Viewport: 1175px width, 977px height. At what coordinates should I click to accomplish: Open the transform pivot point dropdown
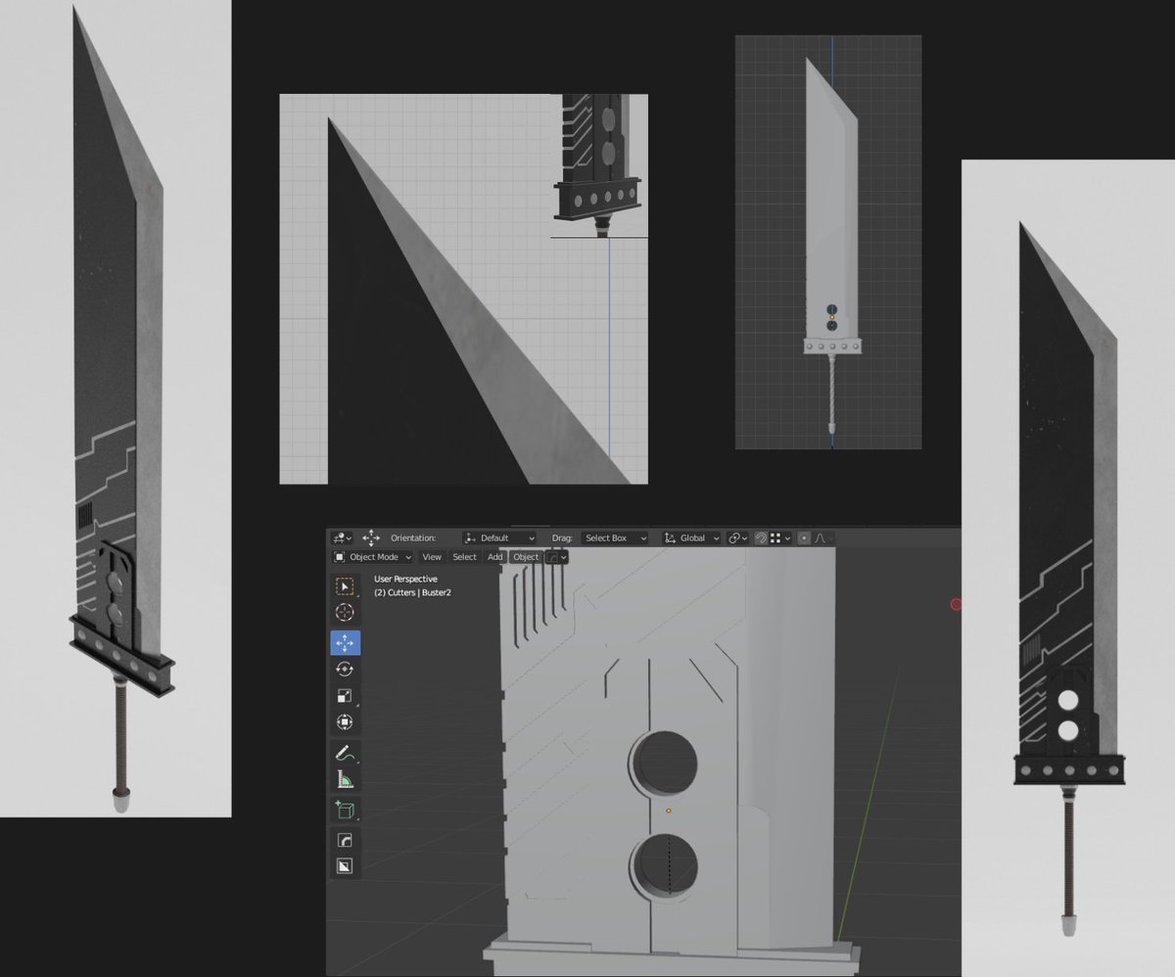[x=738, y=538]
